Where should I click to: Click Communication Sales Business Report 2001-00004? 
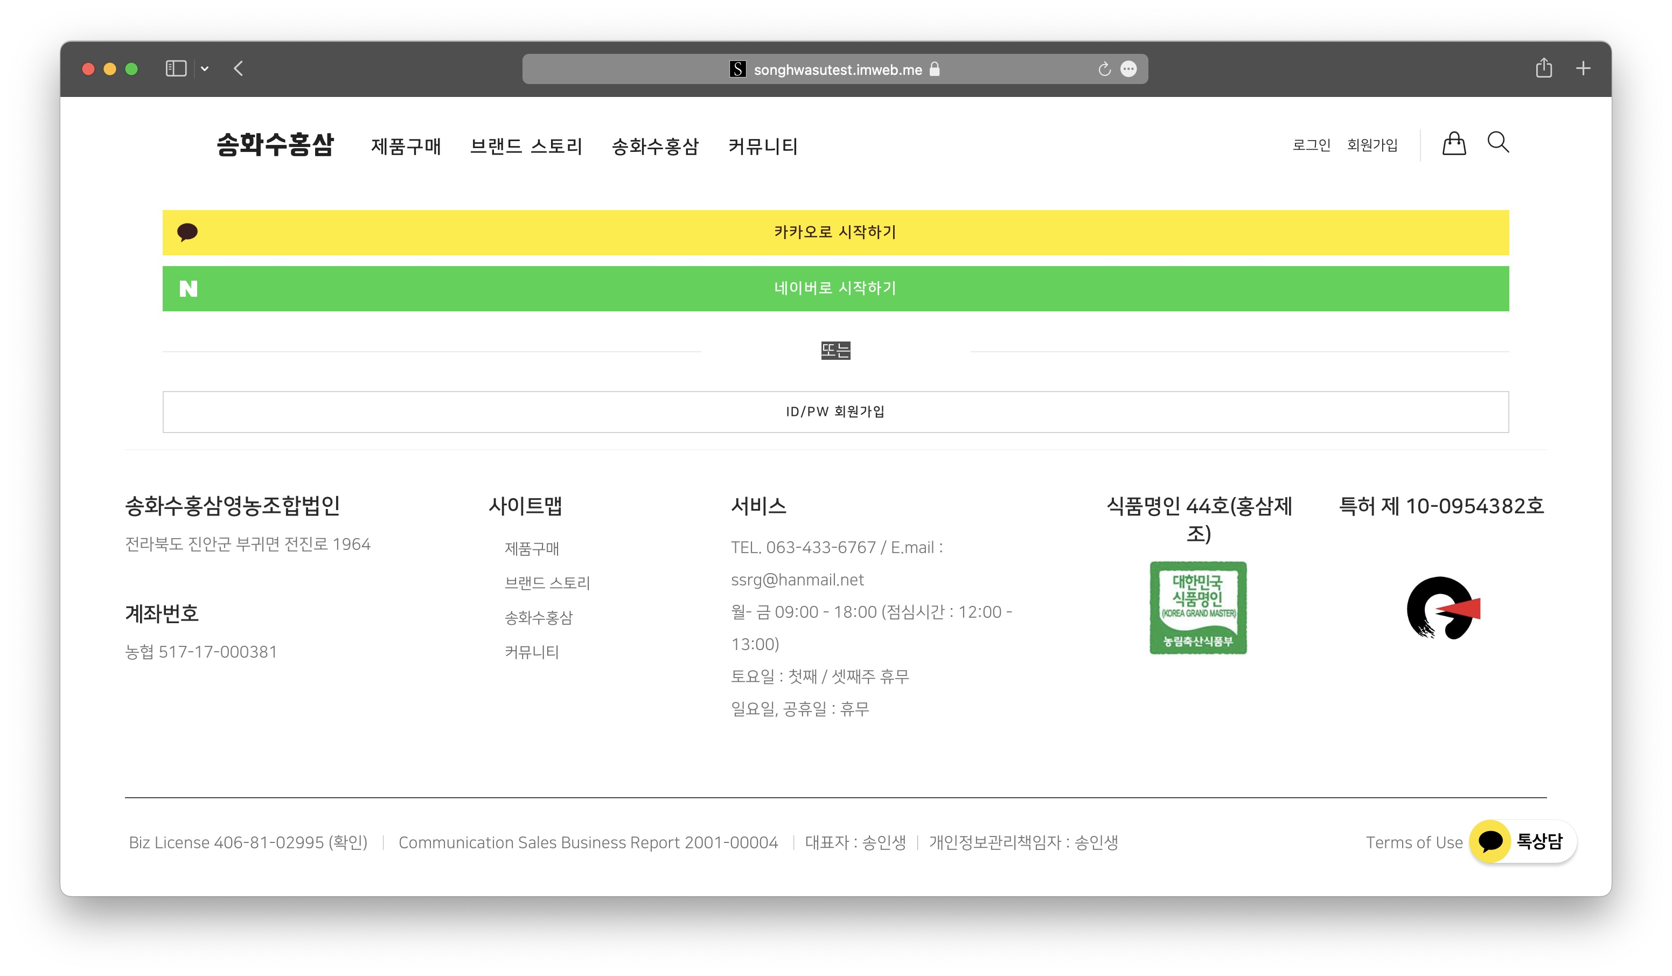click(588, 842)
